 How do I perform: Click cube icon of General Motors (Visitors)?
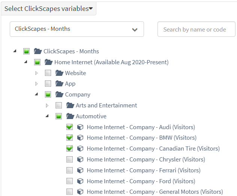coord(80,192)
